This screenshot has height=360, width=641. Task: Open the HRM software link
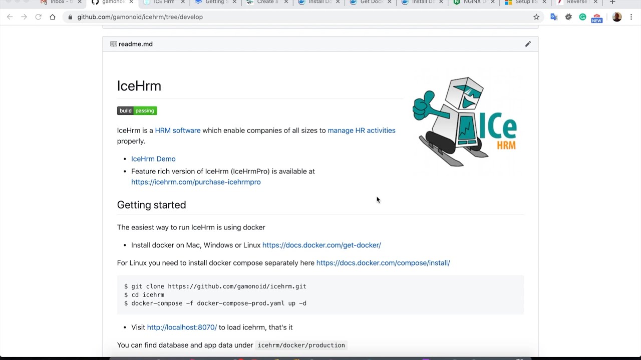tap(178, 130)
